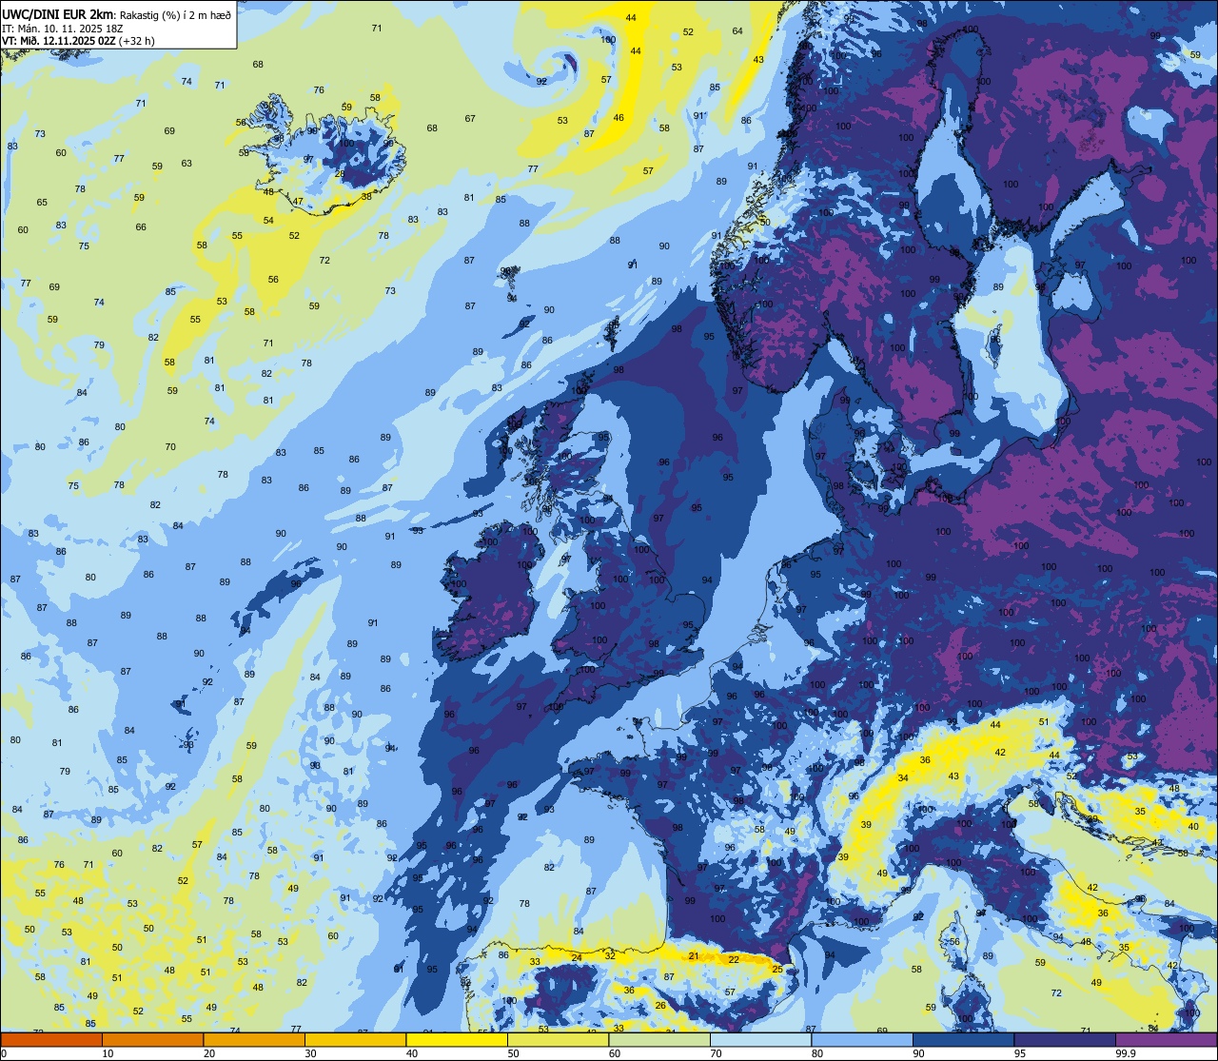Click the legend swatch between 20 and 30

253,1039
